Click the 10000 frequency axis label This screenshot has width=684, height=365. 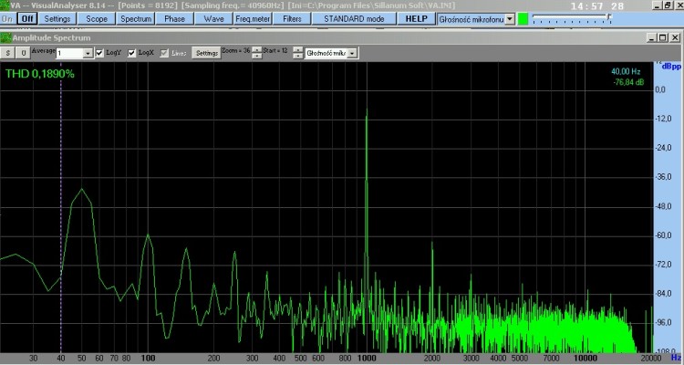[x=585, y=359]
